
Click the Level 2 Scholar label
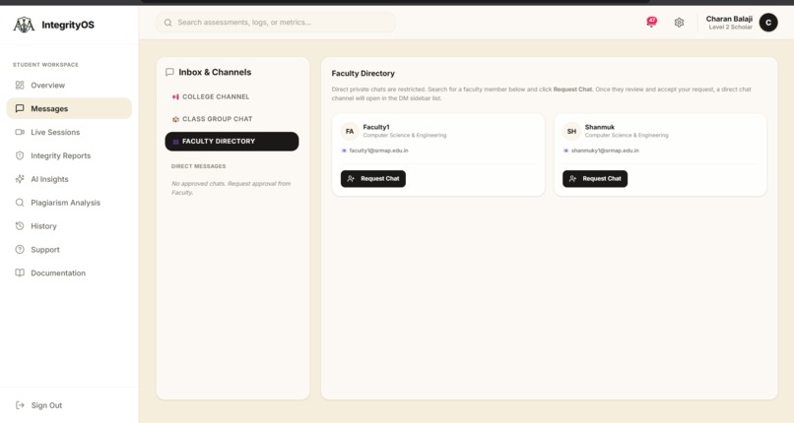click(x=730, y=28)
